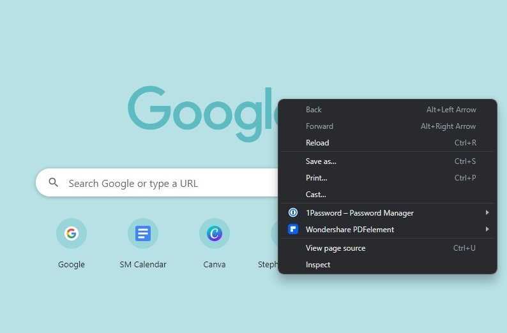Choose Cast... in the context menu
Viewport: 507px width, 333px height.
(388, 195)
